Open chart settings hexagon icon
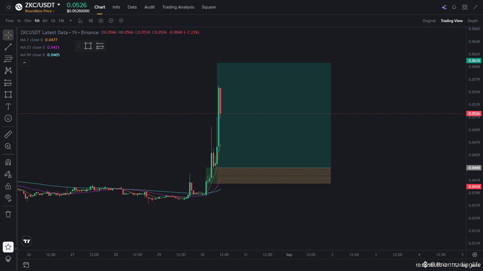This screenshot has width=483, height=271. [121, 21]
